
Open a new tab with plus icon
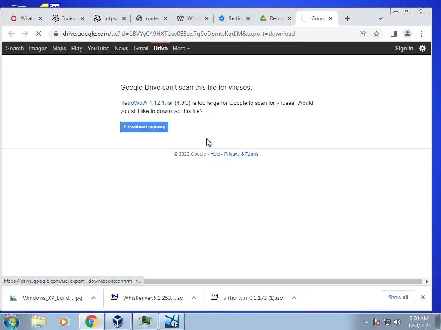[x=347, y=18]
